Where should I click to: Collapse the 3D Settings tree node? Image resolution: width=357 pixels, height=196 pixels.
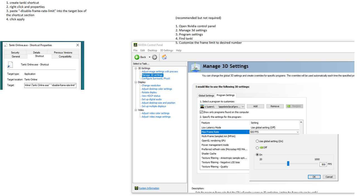coord(136,68)
